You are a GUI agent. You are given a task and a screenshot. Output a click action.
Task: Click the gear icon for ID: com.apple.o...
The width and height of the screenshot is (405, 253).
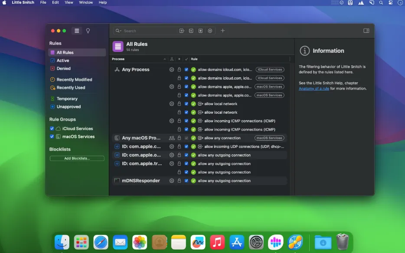pos(172,155)
